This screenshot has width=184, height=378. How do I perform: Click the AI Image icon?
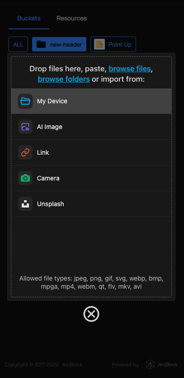[x=25, y=127]
